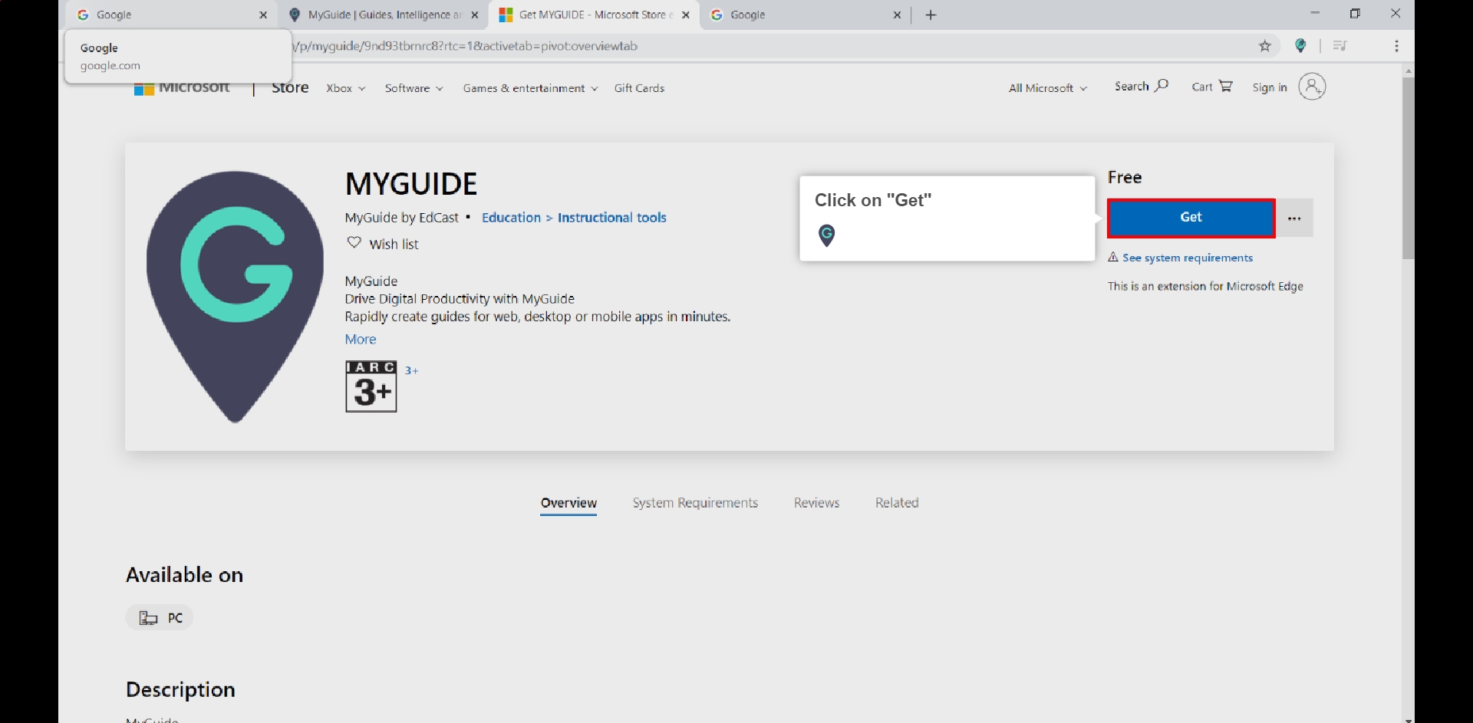Open the shopping Cart
Image resolution: width=1473 pixels, height=723 pixels.
1211,87
